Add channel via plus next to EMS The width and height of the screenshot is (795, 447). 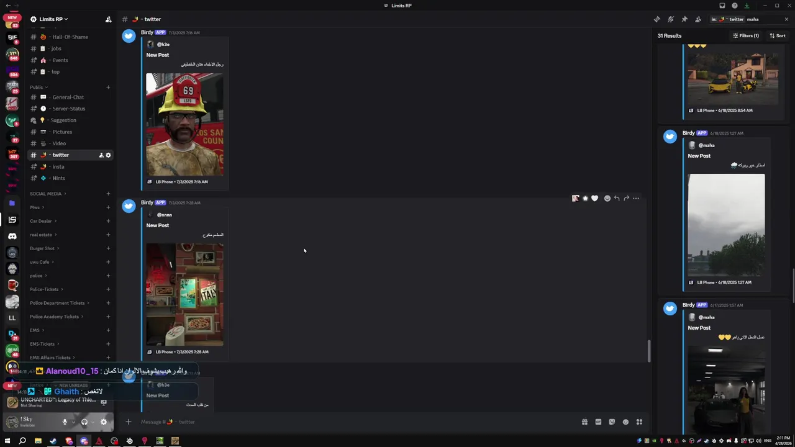coord(108,330)
